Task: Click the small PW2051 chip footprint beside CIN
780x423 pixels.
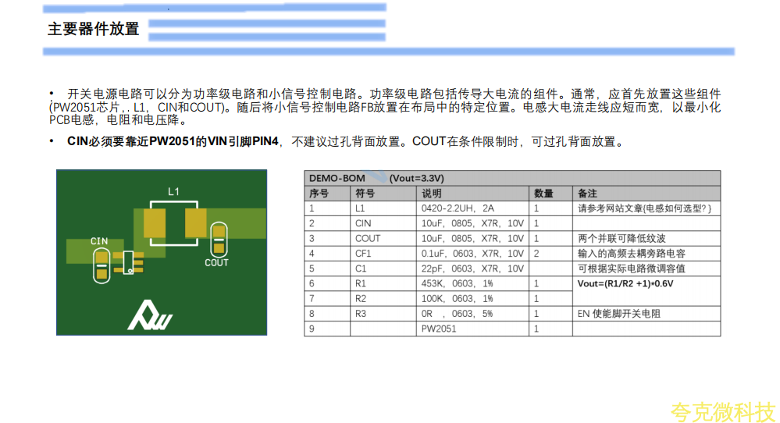Action: click(128, 261)
